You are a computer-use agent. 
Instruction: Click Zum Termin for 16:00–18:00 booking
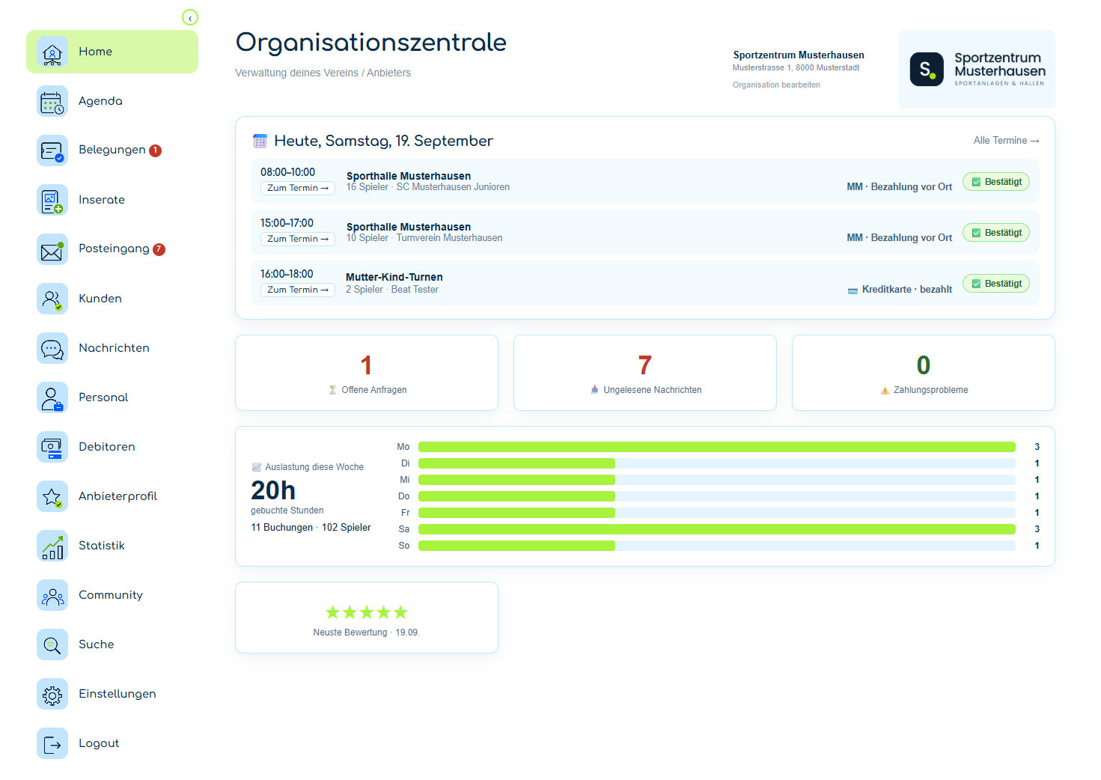click(298, 290)
